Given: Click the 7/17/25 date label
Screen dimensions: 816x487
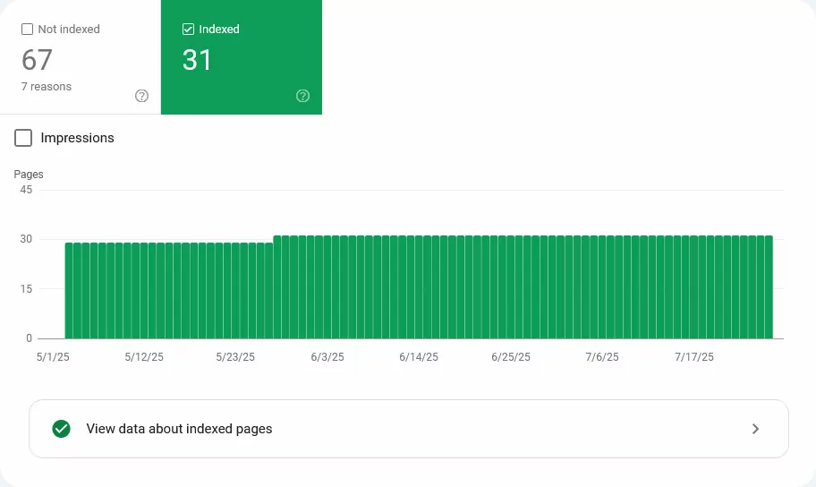Looking at the screenshot, I should pyautogui.click(x=694, y=357).
